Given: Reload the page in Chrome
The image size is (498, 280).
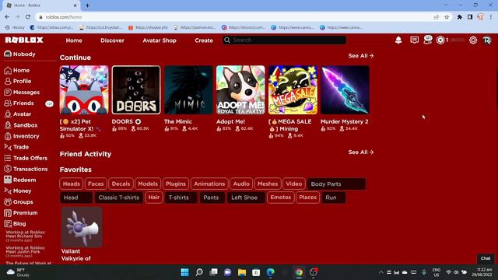Looking at the screenshot, I should tap(28, 17).
